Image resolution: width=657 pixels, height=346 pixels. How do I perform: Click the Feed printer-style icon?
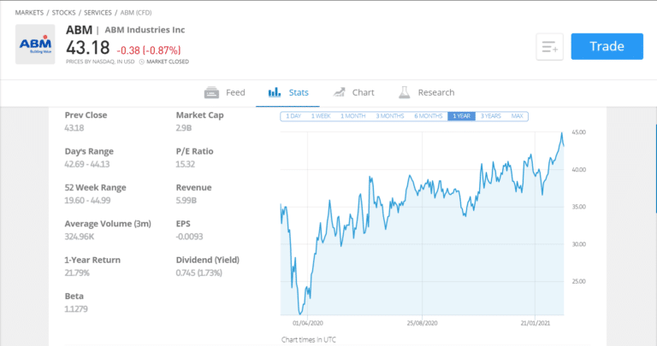[211, 92]
